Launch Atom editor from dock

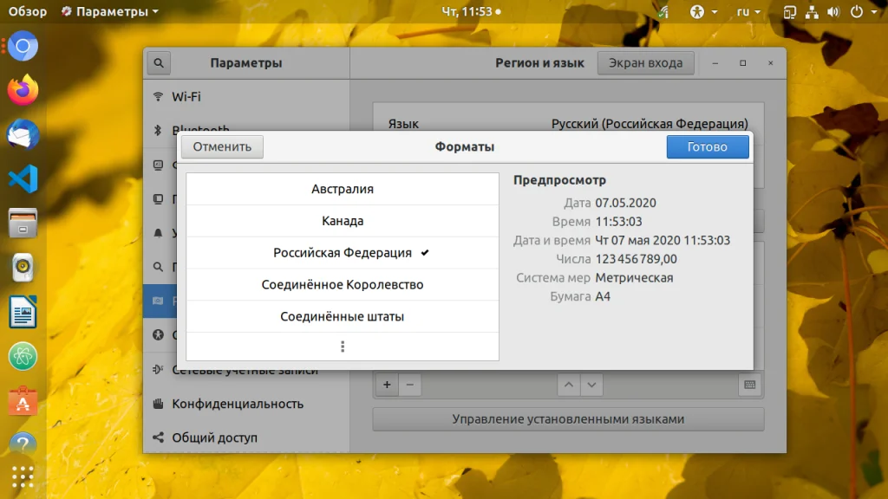click(23, 356)
